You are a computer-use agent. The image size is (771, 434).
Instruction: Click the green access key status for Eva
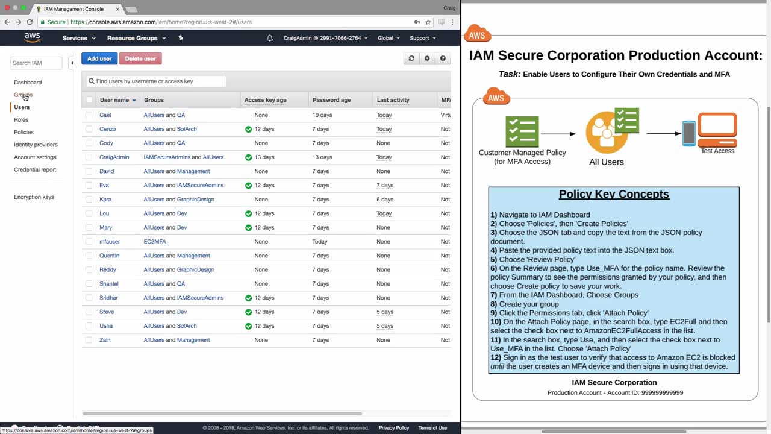click(248, 186)
